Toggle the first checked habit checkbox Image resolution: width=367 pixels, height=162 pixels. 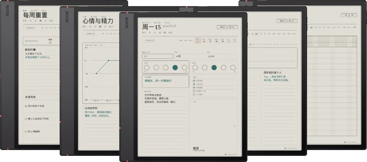tap(194, 81)
